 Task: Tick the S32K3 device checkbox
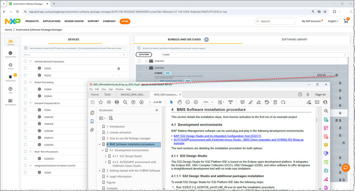[x=25, y=110]
